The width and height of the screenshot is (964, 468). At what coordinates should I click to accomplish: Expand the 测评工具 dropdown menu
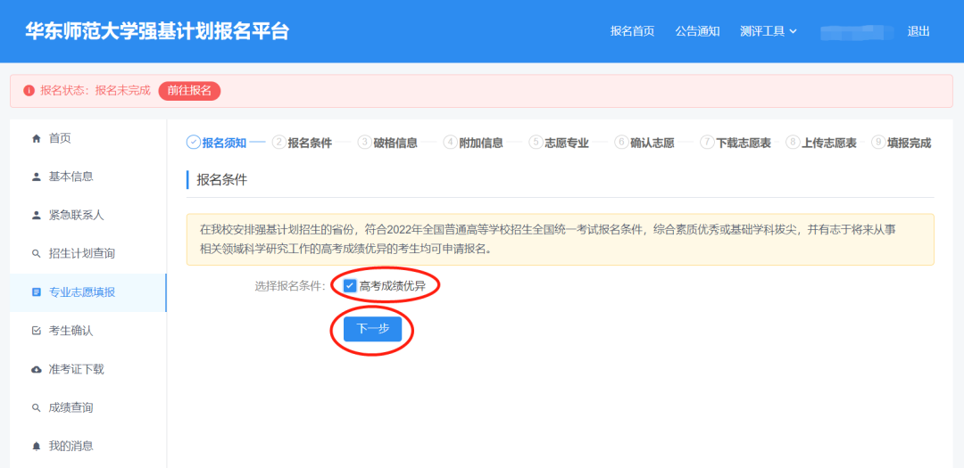768,31
